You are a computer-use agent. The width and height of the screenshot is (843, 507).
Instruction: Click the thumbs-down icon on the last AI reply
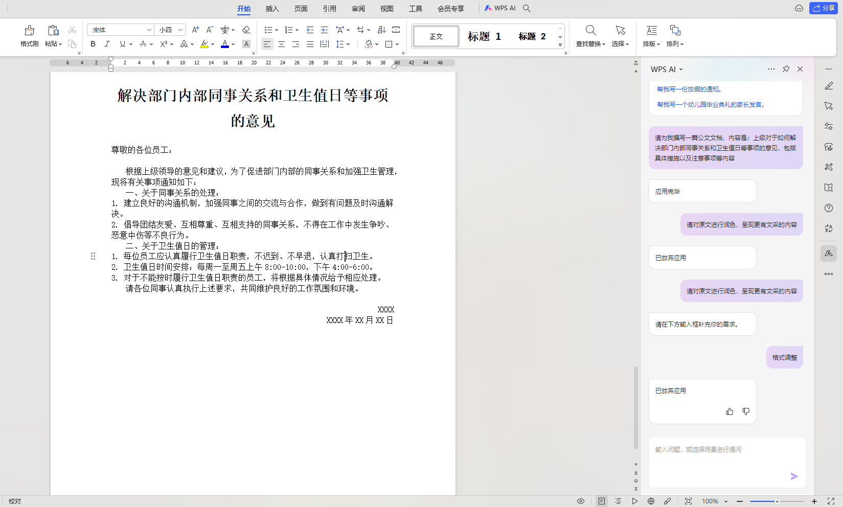(746, 411)
